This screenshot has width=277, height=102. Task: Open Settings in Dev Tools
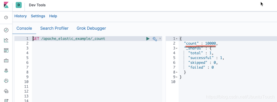38,16
